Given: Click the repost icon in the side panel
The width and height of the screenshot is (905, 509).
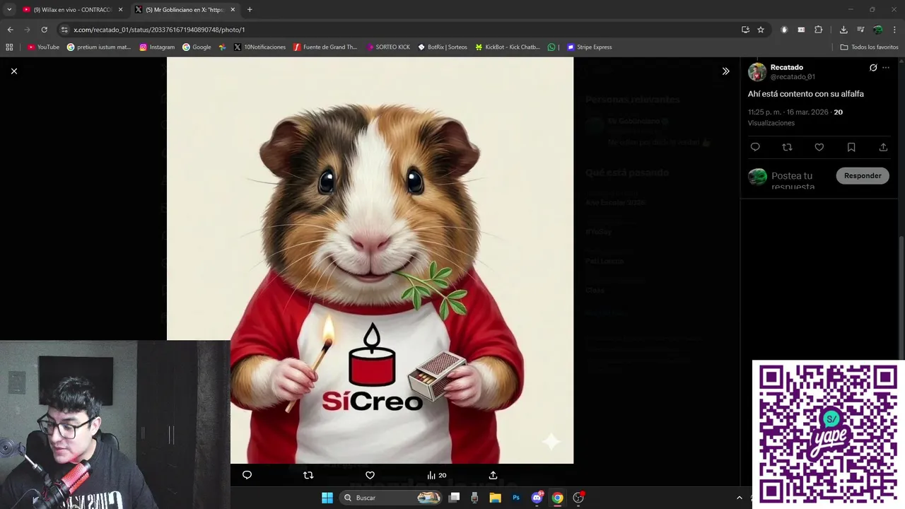Looking at the screenshot, I should pos(787,147).
